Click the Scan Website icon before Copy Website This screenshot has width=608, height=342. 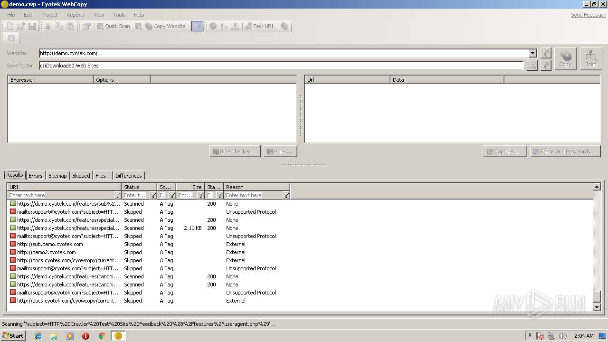click(138, 26)
